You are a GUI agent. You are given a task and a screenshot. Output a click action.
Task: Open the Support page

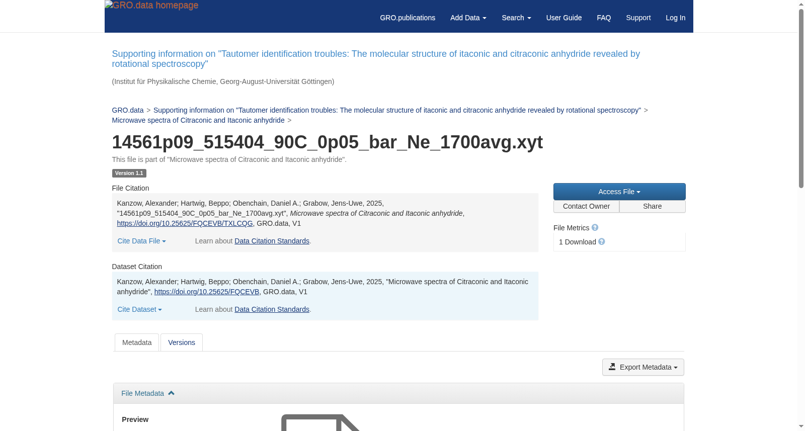tap(638, 18)
